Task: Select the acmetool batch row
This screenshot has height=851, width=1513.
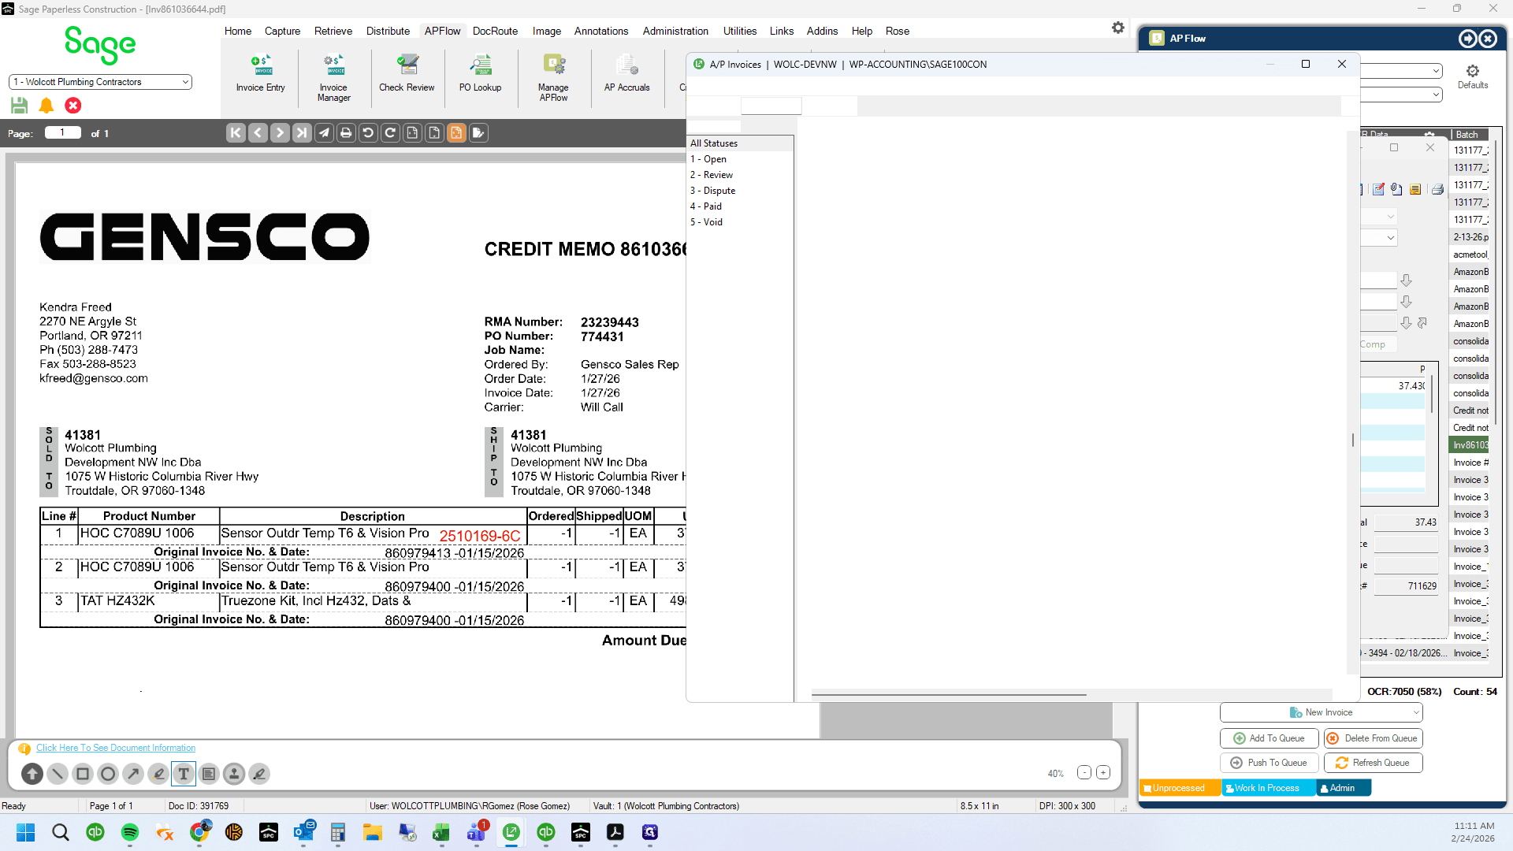Action: [1470, 255]
